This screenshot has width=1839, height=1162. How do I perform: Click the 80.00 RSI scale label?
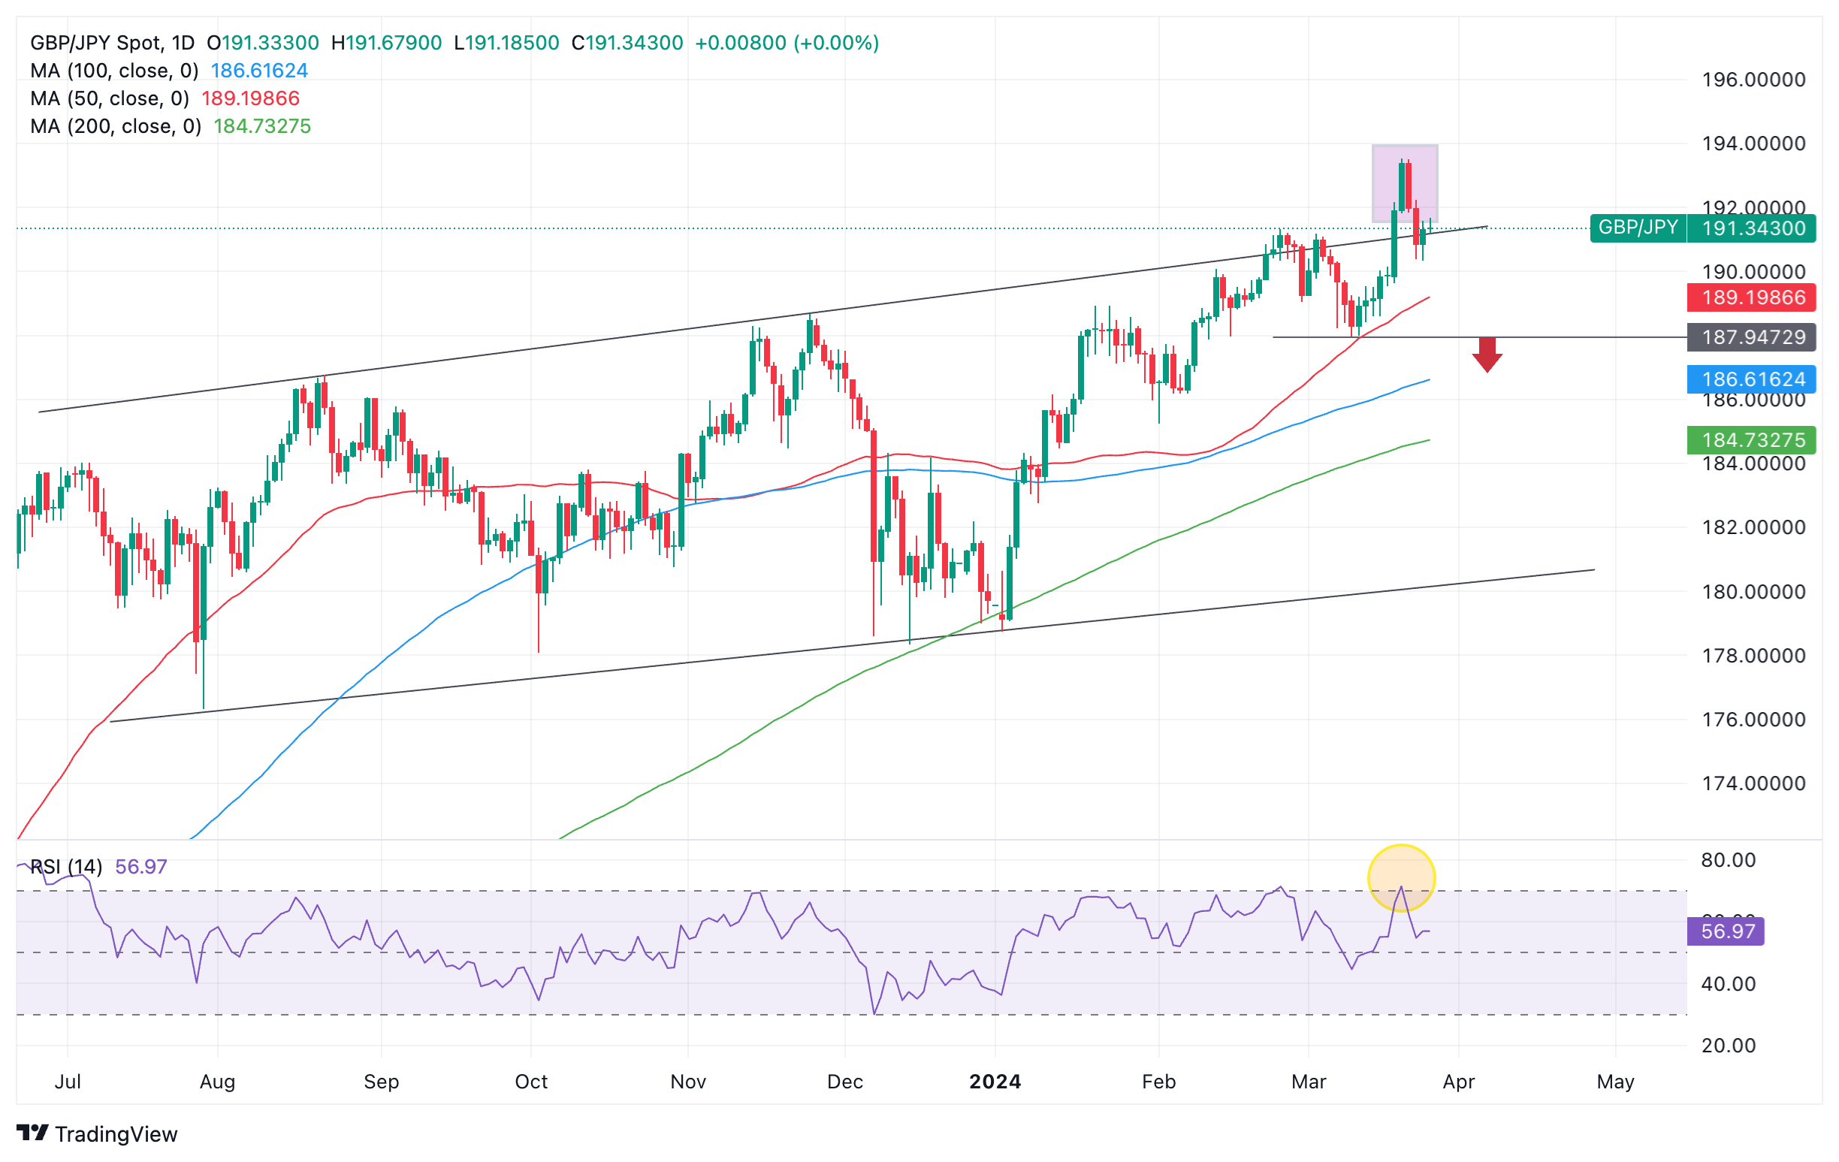click(x=1728, y=859)
